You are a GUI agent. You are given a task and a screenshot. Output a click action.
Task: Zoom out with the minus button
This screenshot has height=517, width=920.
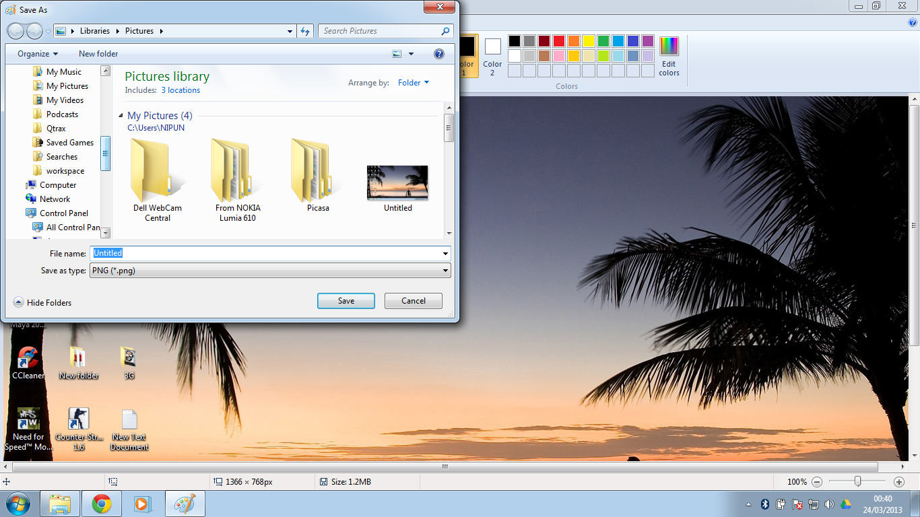coord(817,482)
